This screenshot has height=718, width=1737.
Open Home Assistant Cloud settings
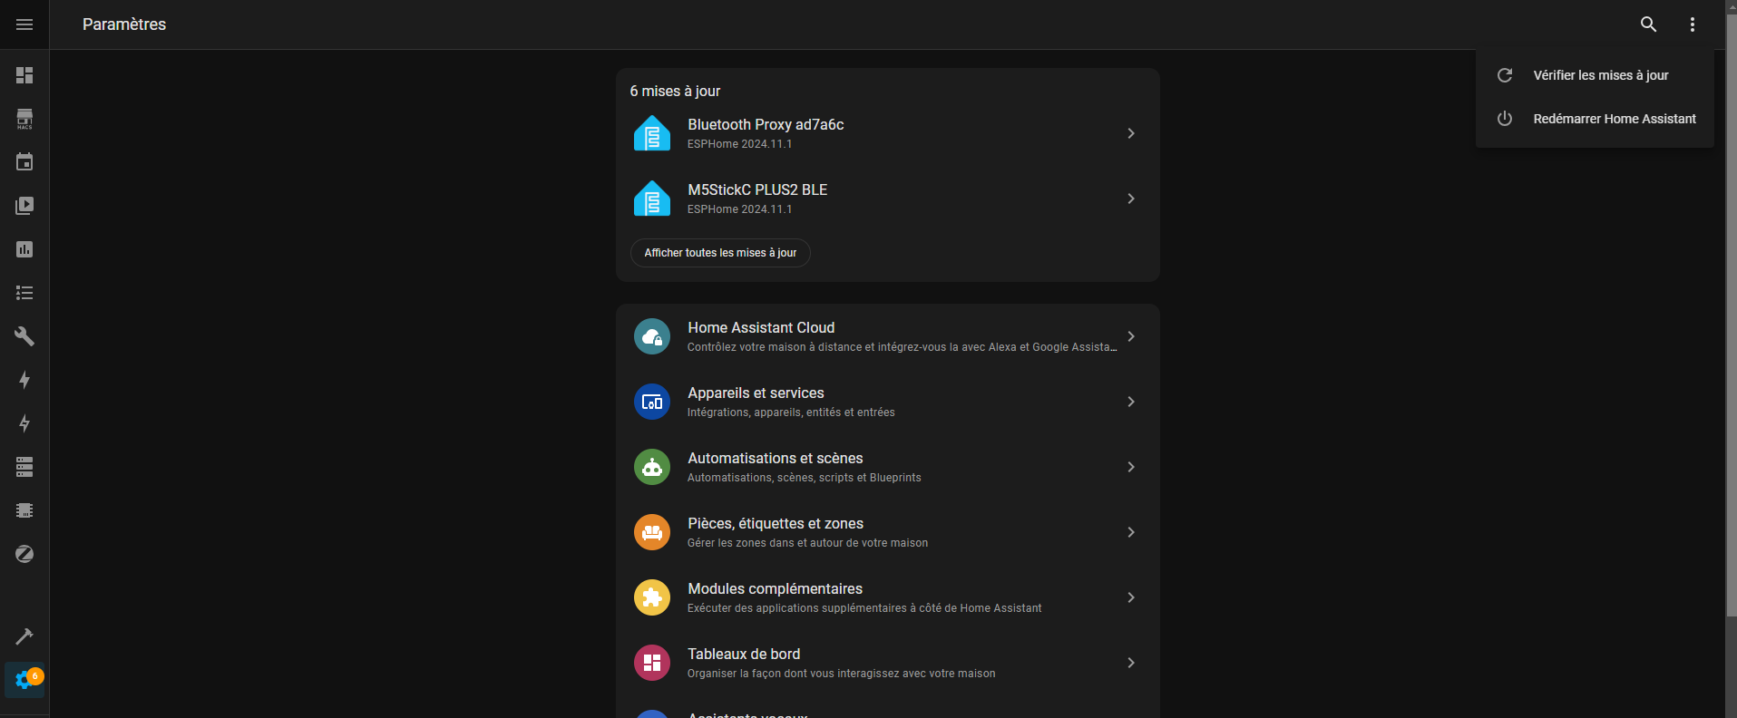tap(888, 336)
